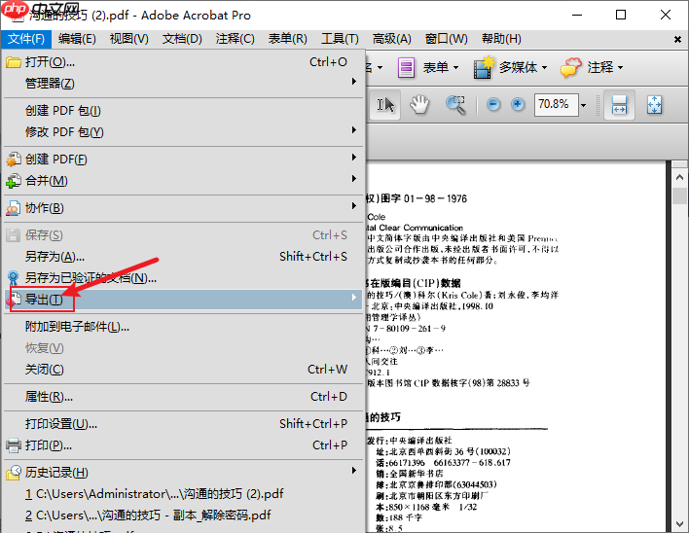Click the zoom out minus button
Viewport: 689px width, 533px height.
coord(493,104)
